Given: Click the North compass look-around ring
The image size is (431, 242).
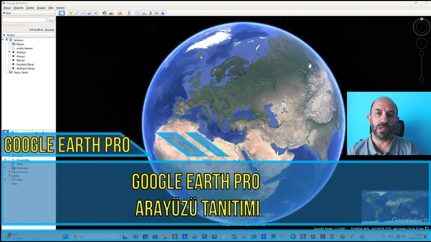Looking at the screenshot, I should (422, 27).
